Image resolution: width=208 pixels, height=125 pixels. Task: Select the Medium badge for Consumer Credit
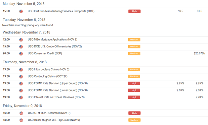pyautogui.click(x=134, y=53)
